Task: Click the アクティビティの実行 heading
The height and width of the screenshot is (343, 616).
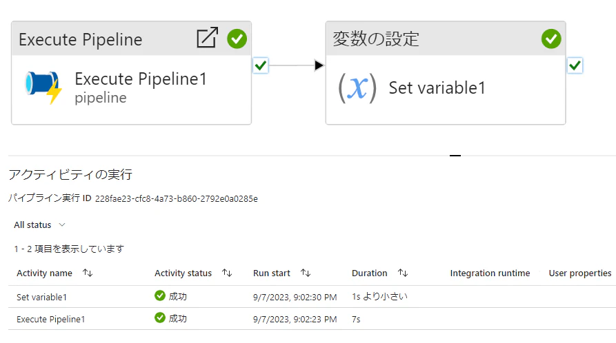Action: point(70,174)
